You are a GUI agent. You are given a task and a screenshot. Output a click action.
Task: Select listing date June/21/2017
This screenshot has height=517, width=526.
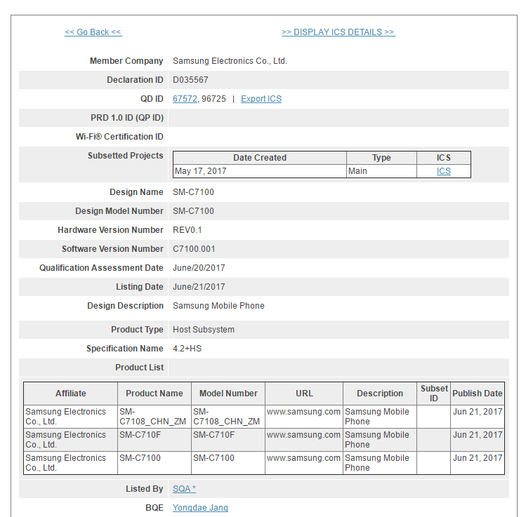tap(199, 287)
